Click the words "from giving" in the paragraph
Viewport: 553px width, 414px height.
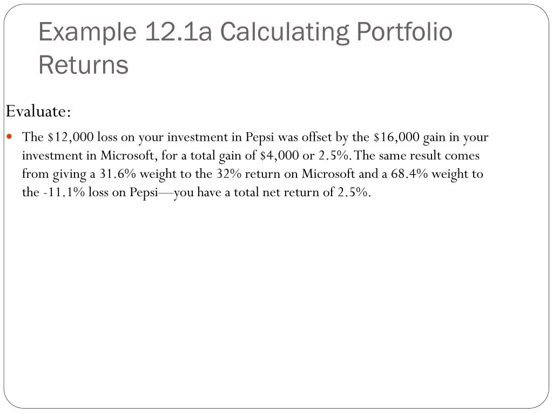pos(50,174)
